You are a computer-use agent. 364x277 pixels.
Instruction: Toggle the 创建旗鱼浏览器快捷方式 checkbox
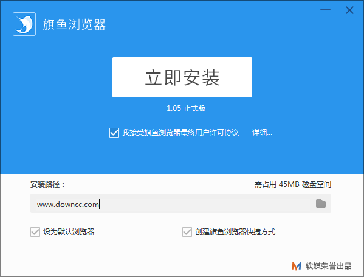click(187, 232)
